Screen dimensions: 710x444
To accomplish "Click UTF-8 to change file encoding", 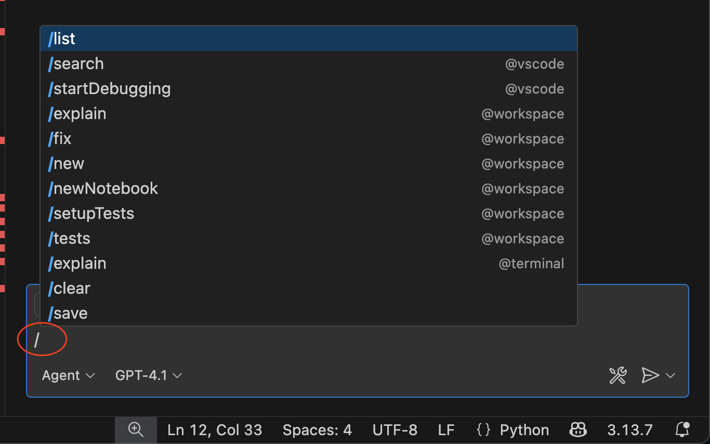I will pos(395,430).
